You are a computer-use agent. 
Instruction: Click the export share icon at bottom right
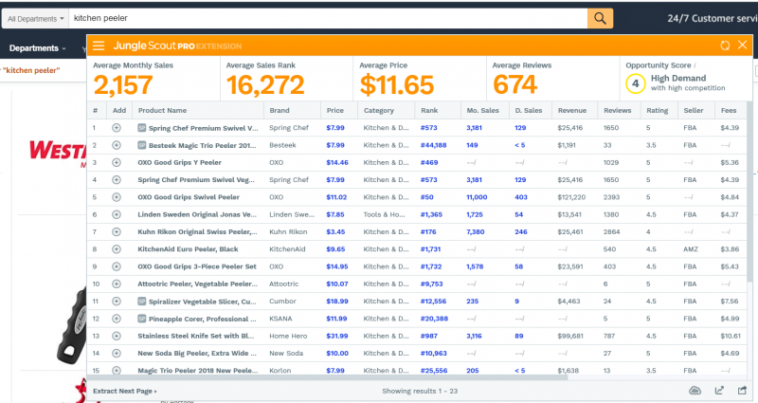pyautogui.click(x=742, y=391)
